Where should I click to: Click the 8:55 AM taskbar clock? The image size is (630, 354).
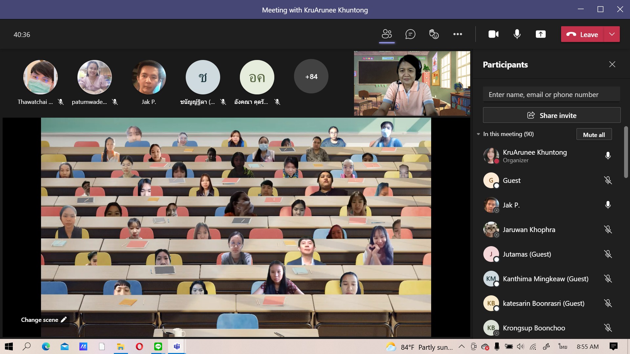588,346
